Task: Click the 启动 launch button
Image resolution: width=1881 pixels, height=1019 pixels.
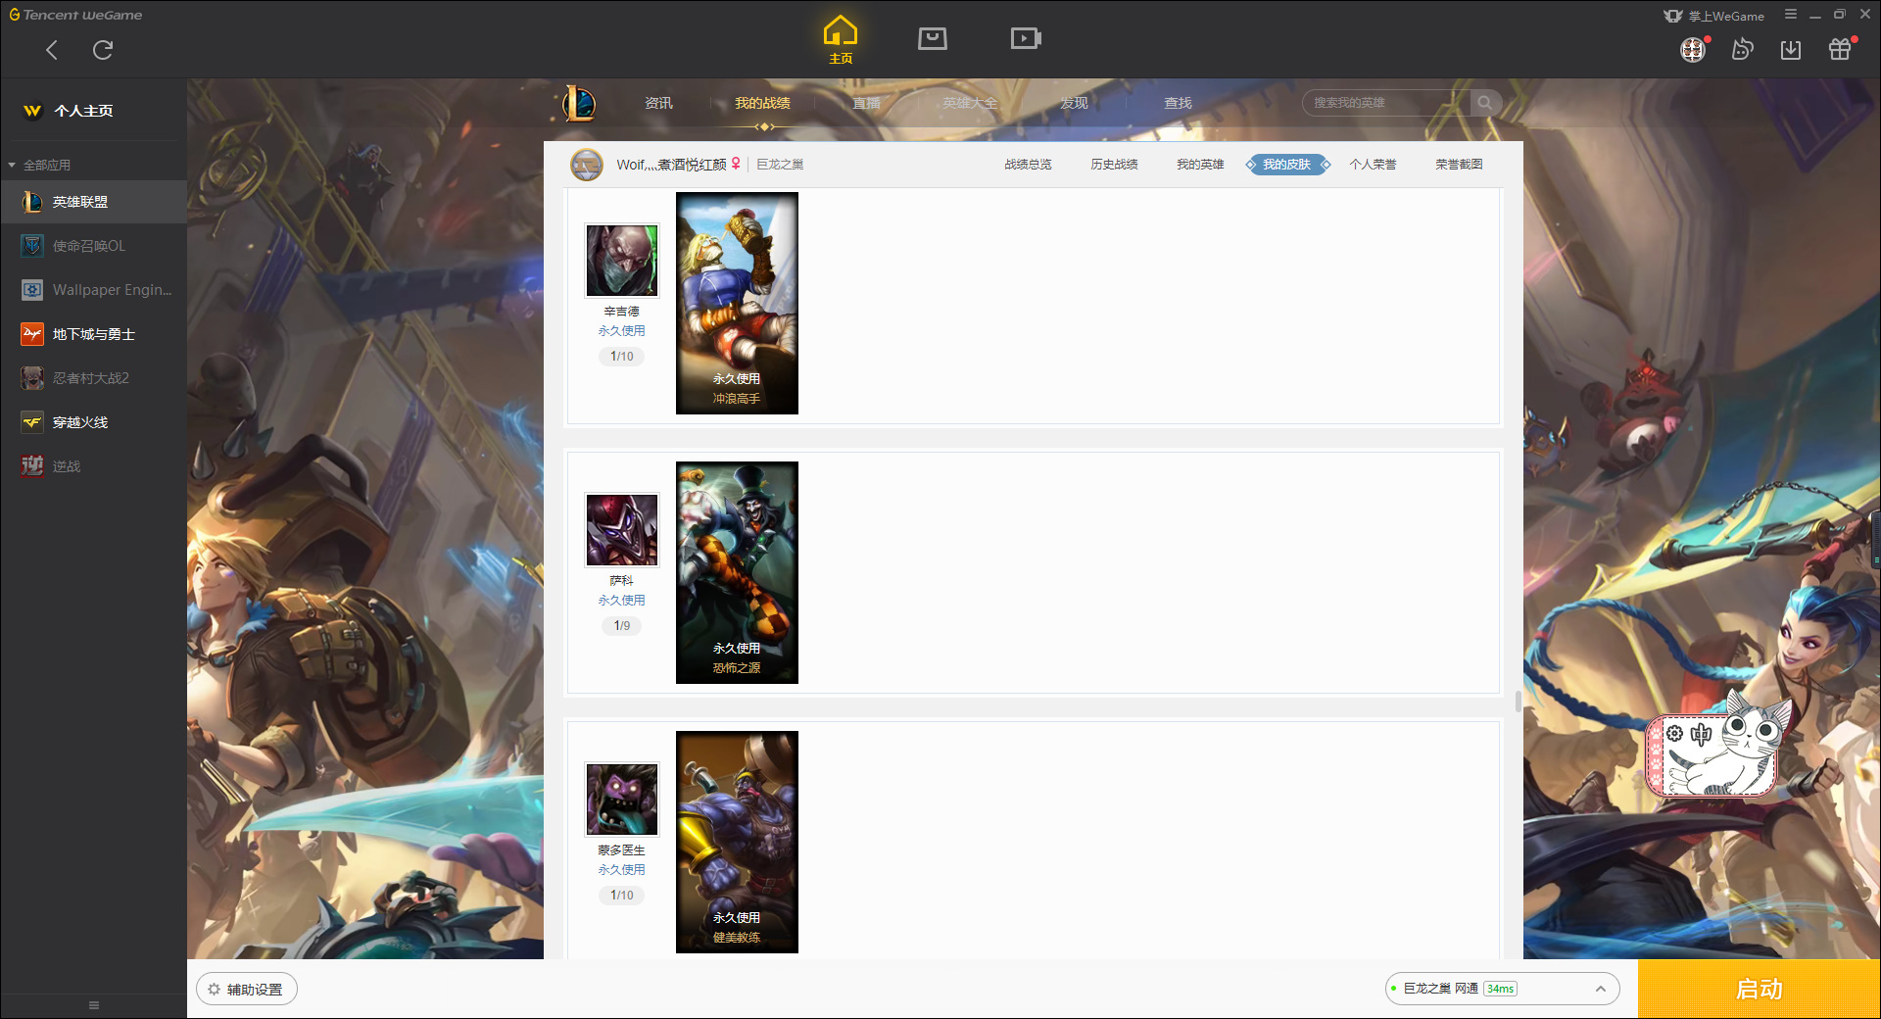Action: pyautogui.click(x=1759, y=989)
